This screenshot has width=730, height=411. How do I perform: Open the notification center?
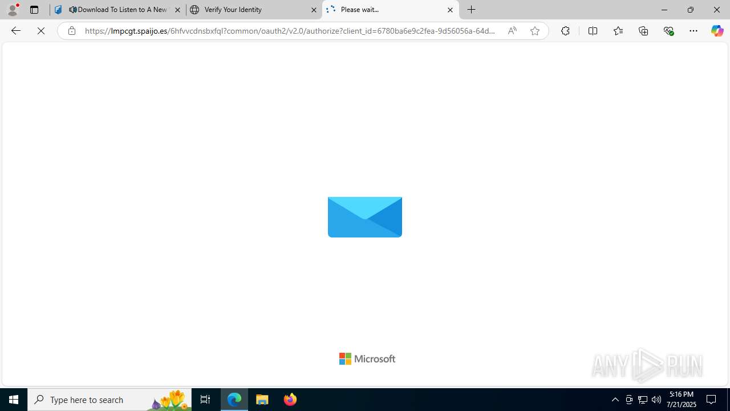(712, 400)
